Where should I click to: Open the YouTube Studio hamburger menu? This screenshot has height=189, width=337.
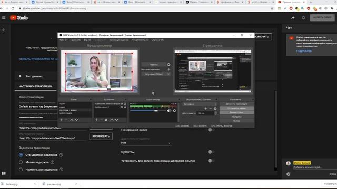[4, 18]
